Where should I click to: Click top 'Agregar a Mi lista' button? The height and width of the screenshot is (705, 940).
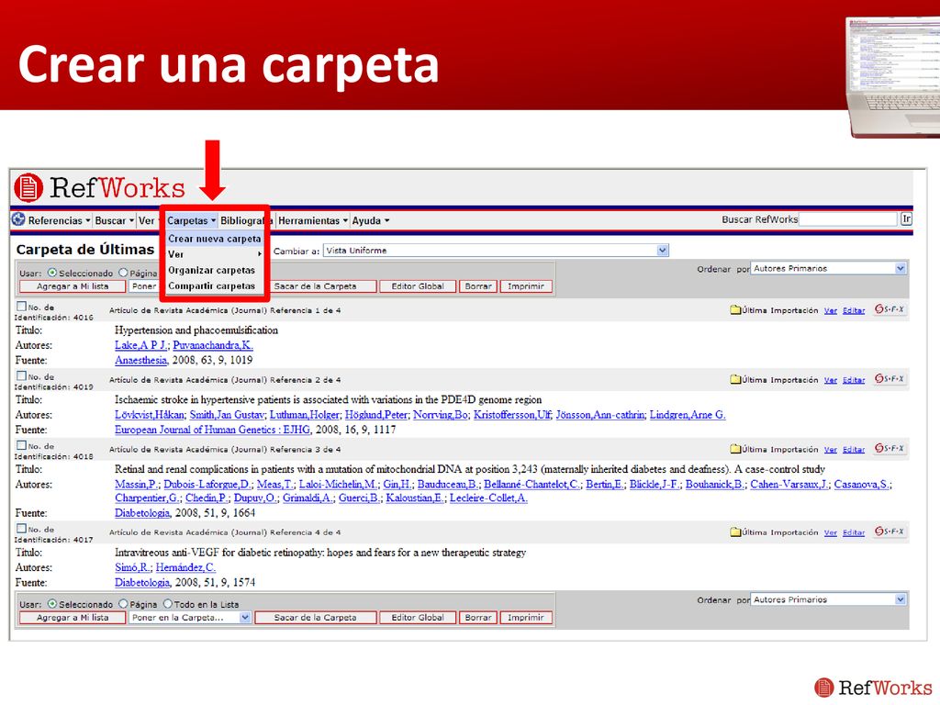coord(73,286)
